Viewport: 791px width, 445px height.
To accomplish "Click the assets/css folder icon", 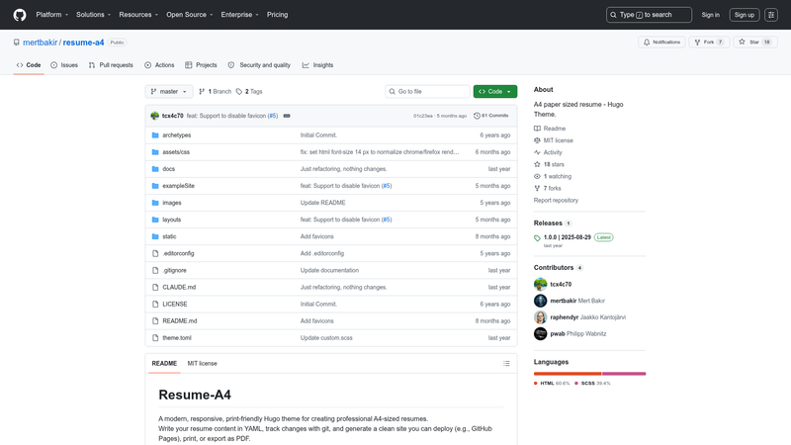I will click(x=155, y=152).
